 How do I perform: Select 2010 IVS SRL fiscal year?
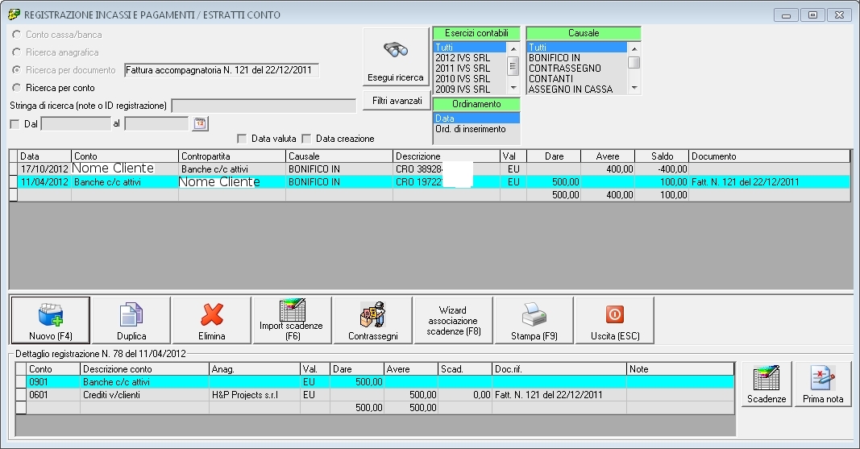click(469, 79)
